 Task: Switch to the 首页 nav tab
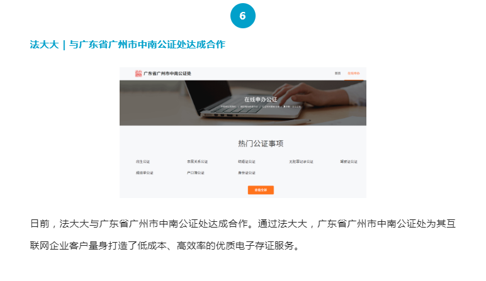click(x=337, y=74)
